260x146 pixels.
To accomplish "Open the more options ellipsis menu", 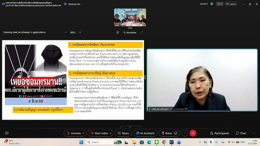I will click(185, 133).
